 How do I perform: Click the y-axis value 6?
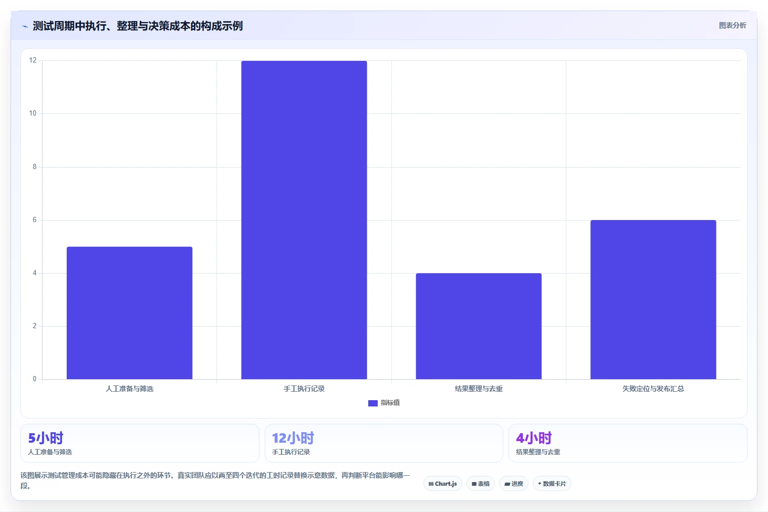coord(35,220)
